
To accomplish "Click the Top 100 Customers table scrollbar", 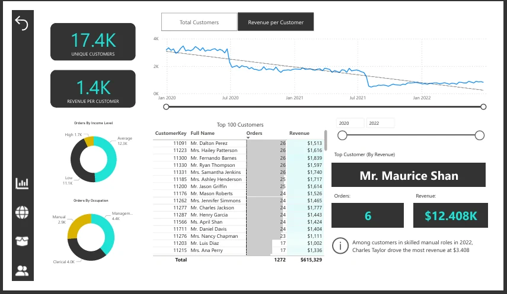I will coord(326,140).
